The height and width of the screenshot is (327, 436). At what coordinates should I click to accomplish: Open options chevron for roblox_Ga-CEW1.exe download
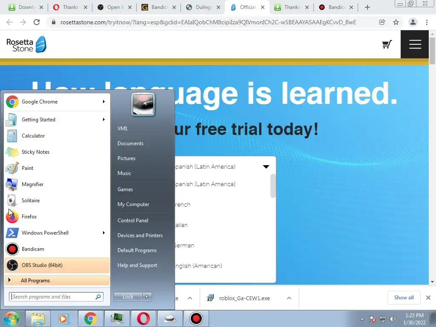click(x=289, y=298)
